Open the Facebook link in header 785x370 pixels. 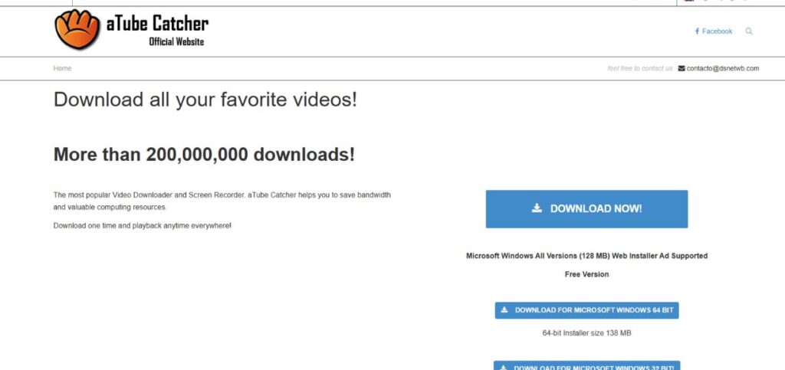(x=714, y=31)
